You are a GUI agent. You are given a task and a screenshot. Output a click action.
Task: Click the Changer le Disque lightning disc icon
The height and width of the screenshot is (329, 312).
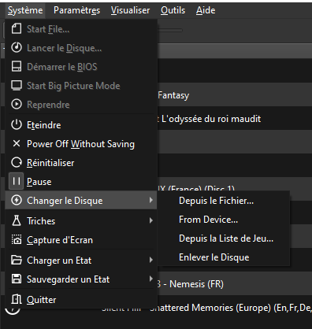pyautogui.click(x=17, y=200)
